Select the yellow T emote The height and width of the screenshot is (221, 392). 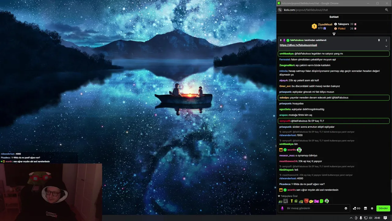coord(292,201)
